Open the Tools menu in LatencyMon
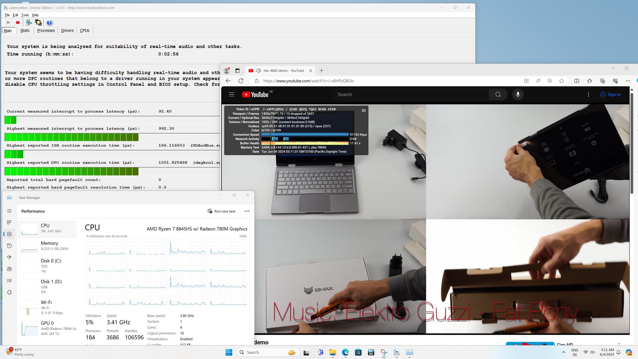This screenshot has height=359, width=638. (x=25, y=15)
